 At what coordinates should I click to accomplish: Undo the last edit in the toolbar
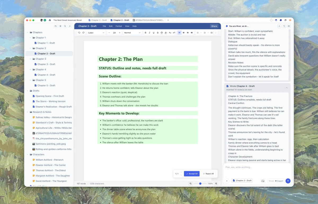[79, 33]
